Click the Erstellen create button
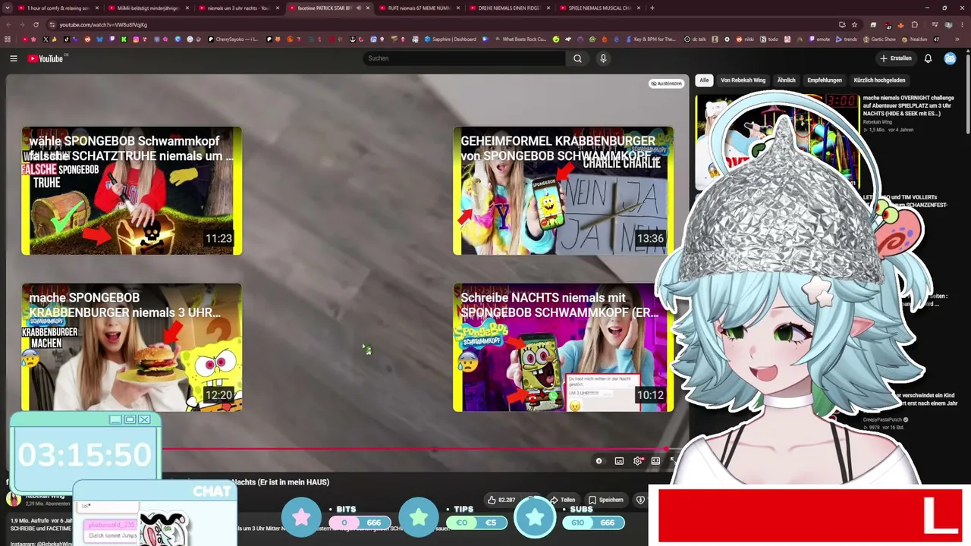 point(896,58)
